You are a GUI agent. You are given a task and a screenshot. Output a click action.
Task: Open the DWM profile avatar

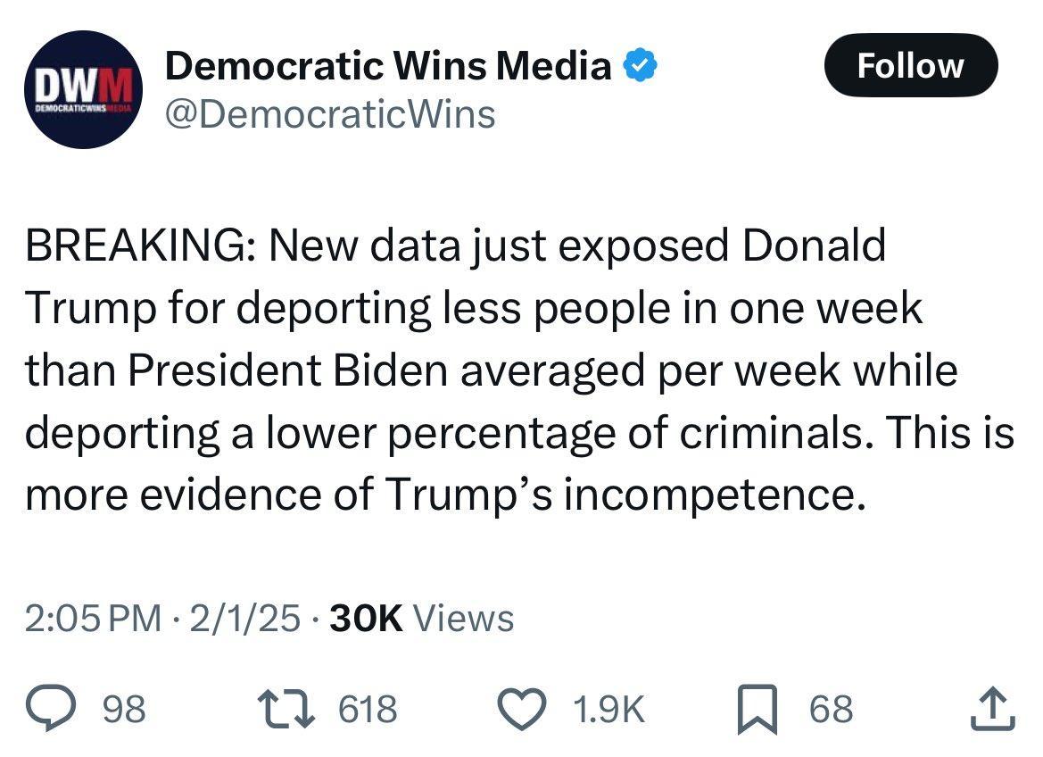[83, 90]
